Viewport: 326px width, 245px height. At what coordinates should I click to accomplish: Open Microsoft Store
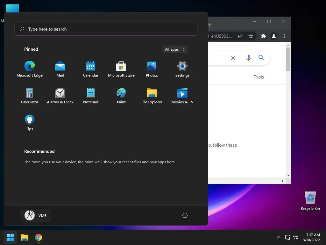[121, 69]
